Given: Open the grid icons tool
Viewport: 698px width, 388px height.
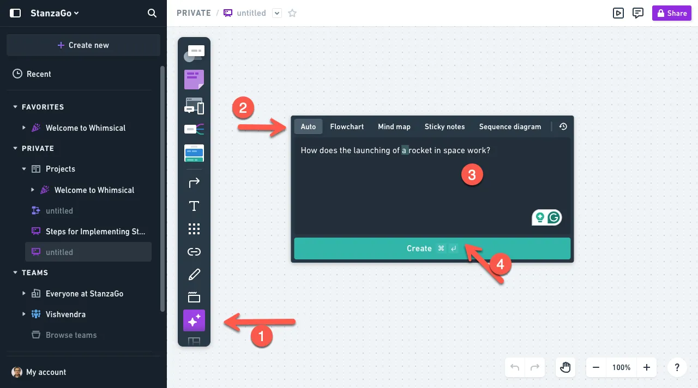Looking at the screenshot, I should (194, 229).
